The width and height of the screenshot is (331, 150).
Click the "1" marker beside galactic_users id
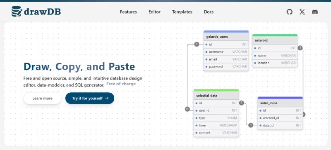[x=197, y=44]
